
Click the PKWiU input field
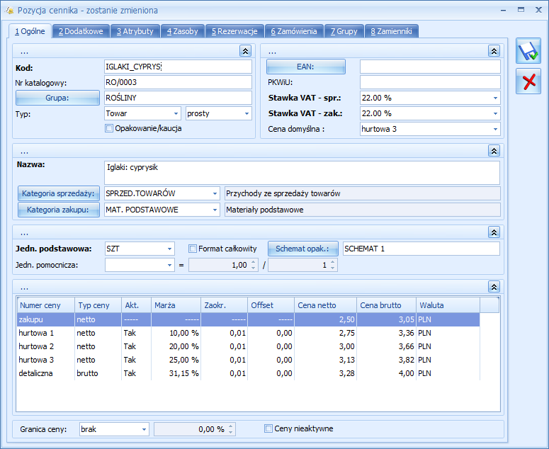pos(430,82)
